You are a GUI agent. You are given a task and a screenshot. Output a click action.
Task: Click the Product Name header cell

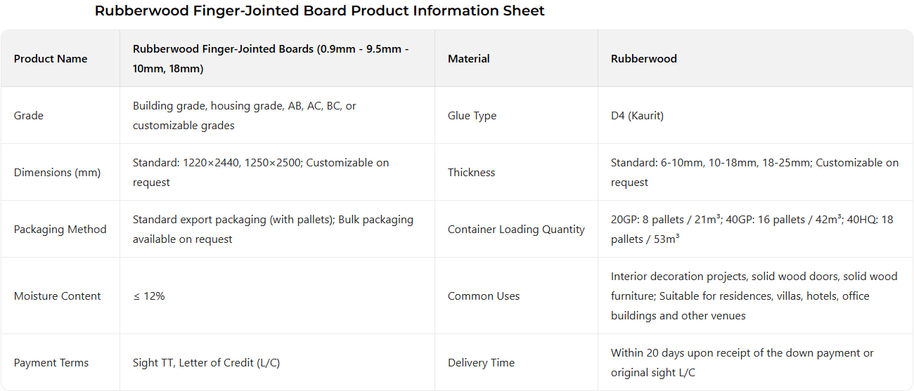(x=51, y=59)
